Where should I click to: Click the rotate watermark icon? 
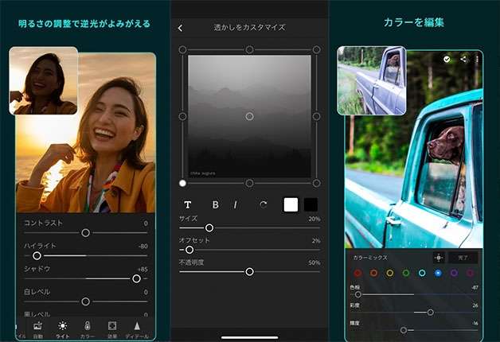click(x=263, y=204)
